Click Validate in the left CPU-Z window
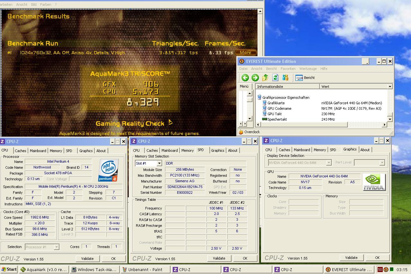Image resolution: width=411 pixels, height=274 pixels. pyautogui.click(x=87, y=259)
